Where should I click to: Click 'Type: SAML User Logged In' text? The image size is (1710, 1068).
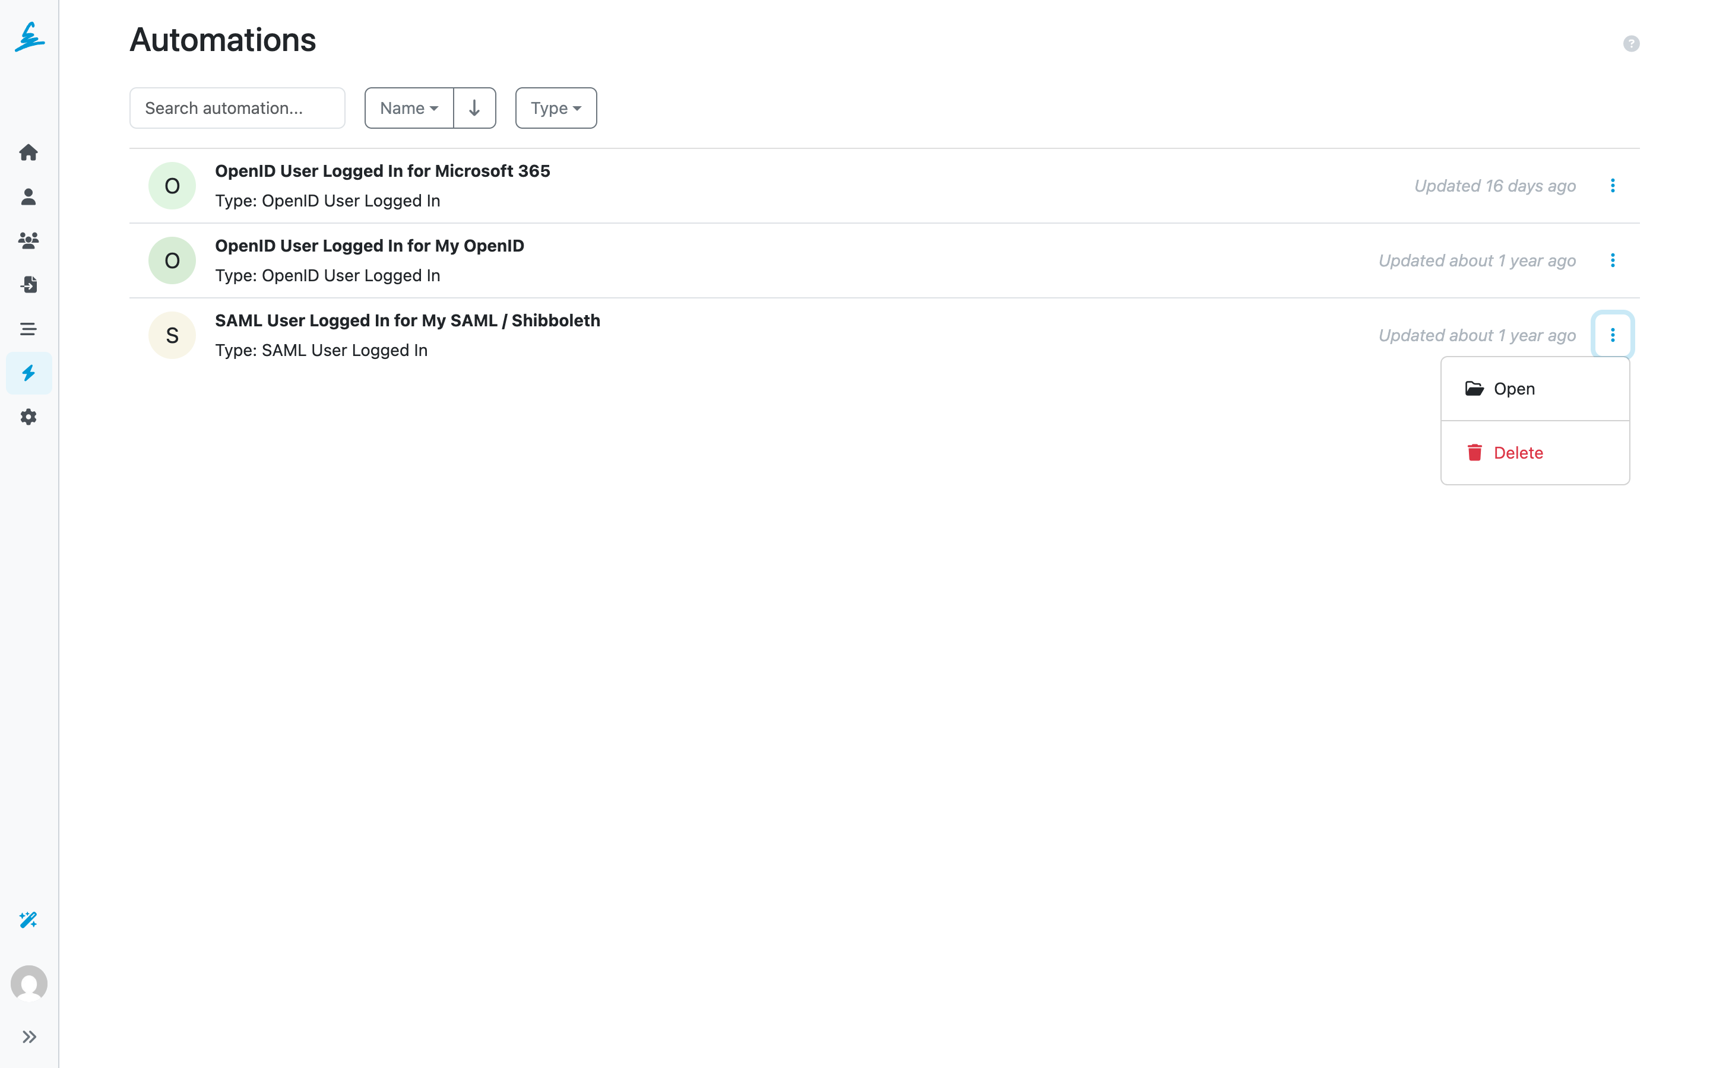321,350
